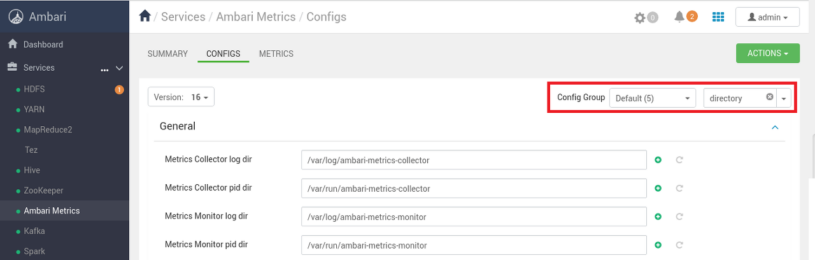Override Metrics Collector log dir with plus icon
The height and width of the screenshot is (260, 815).
pyautogui.click(x=658, y=160)
